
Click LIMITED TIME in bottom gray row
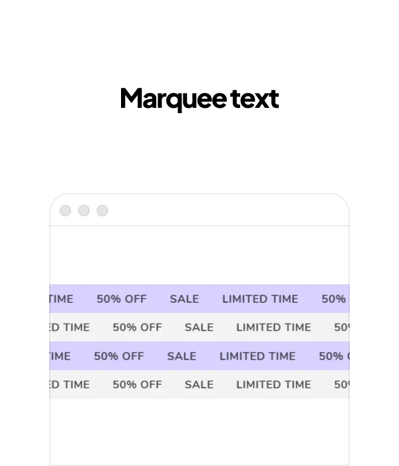[273, 385]
